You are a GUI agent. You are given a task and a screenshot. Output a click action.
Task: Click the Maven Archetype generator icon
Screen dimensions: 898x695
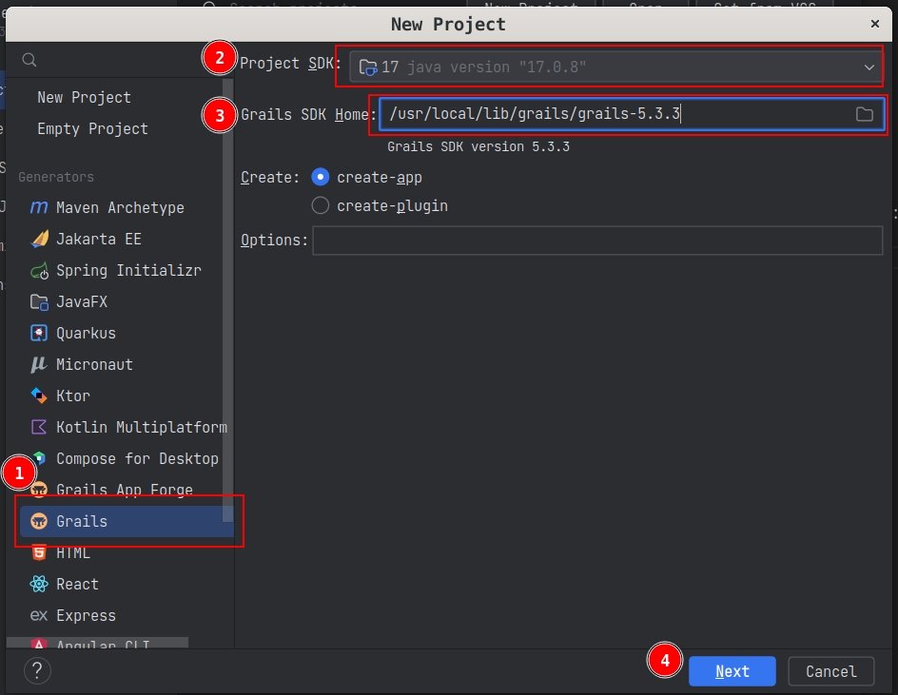coord(39,207)
